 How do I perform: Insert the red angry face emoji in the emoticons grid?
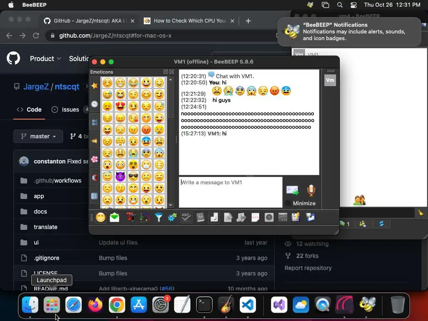146,130
